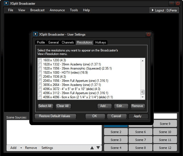Click the resolution list scroll down arrow
Viewport: 183px width, 156px height.
pyautogui.click(x=143, y=97)
